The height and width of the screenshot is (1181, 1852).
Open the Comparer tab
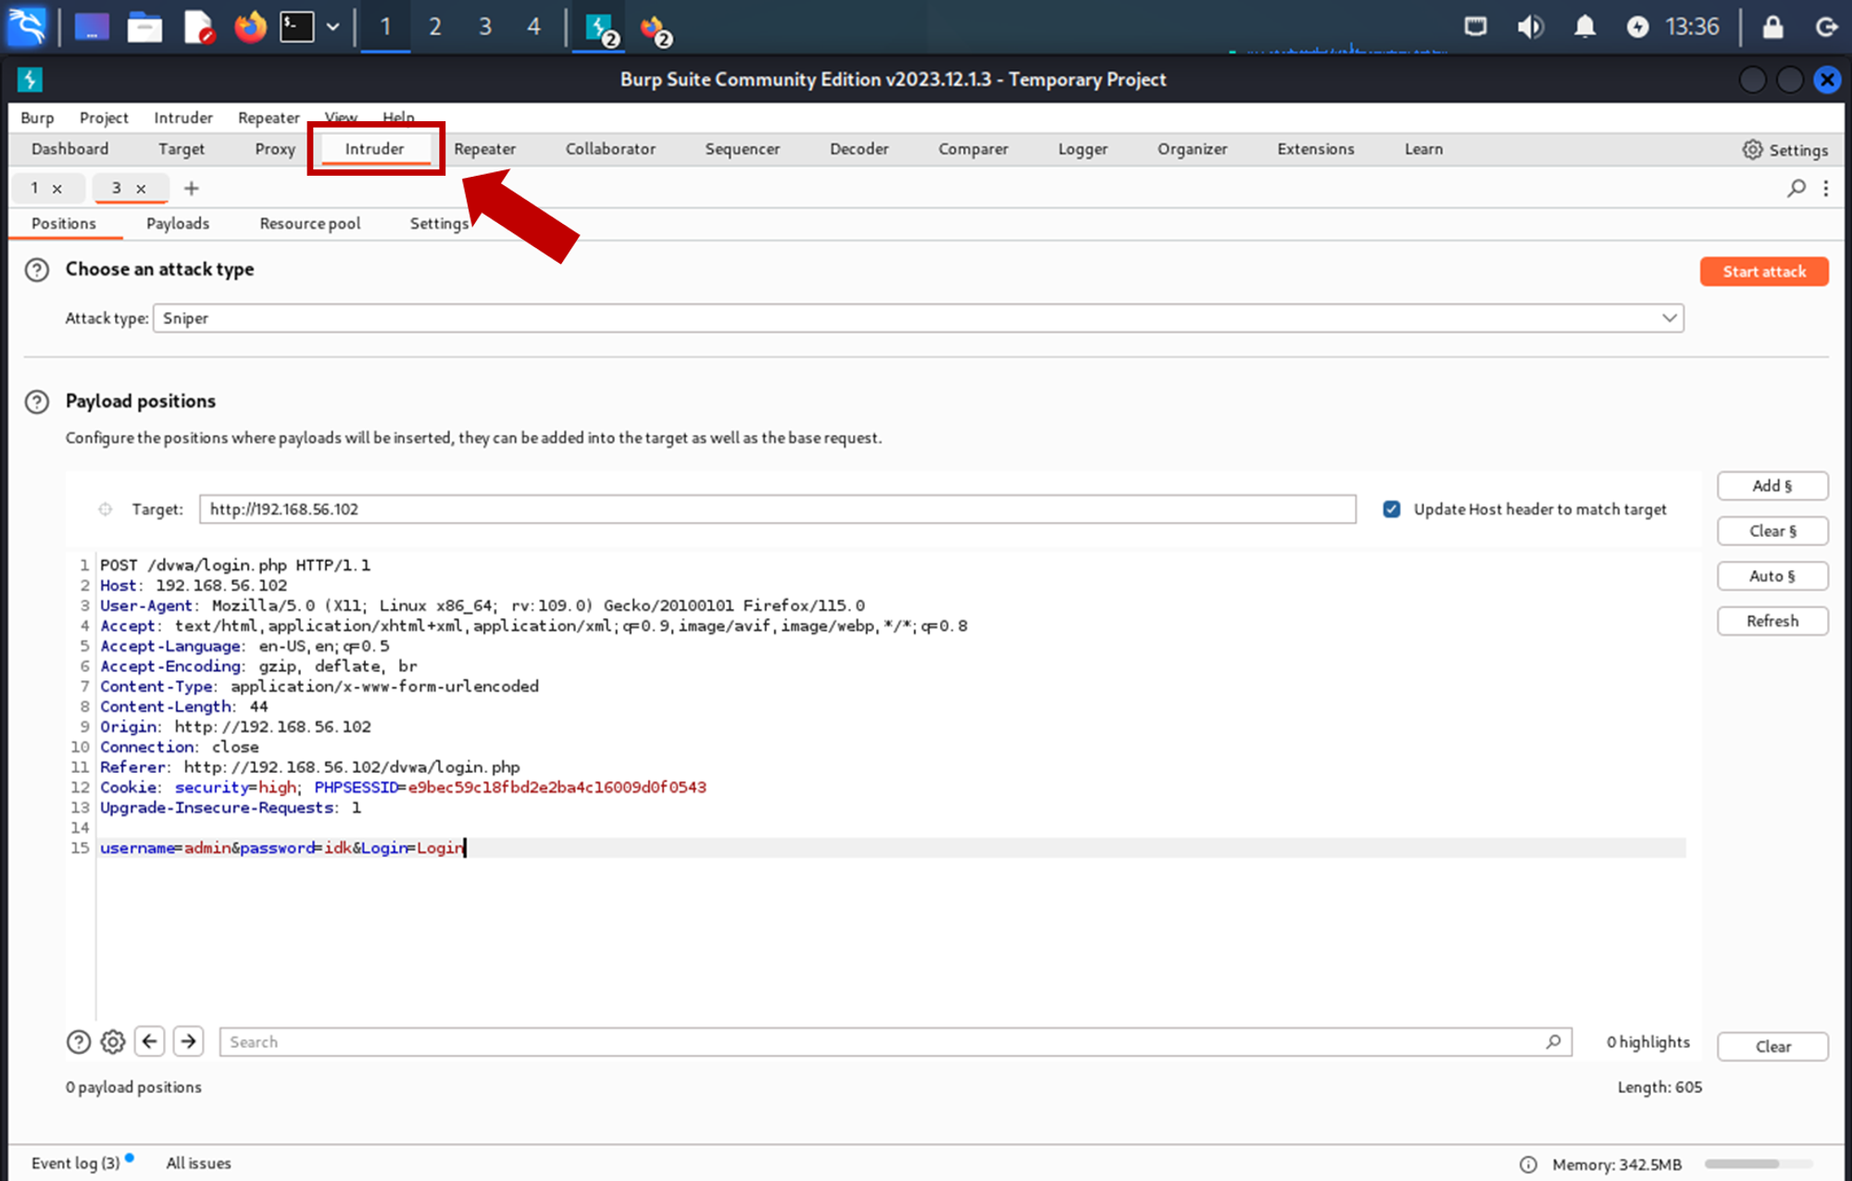tap(972, 149)
